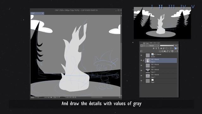Click the New Layer Folder icon
Image resolution: width=202 pixels, height=114 pixels.
click(165, 51)
